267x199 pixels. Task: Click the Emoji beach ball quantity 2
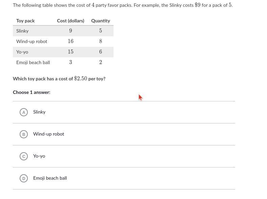[101, 62]
